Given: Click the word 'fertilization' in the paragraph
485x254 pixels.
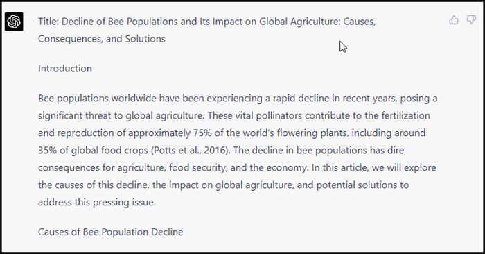Looking at the screenshot, I should [405, 115].
